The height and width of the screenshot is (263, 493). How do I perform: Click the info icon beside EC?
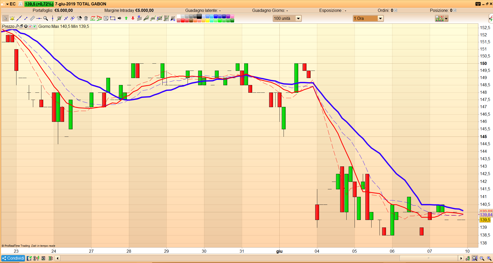21,4
